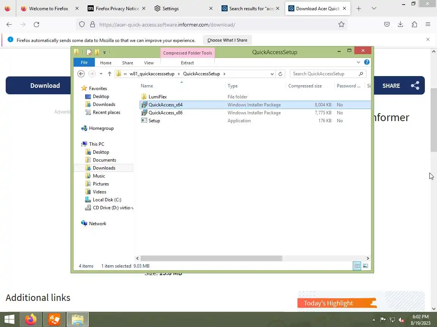Bookmark this page with star icon
This screenshot has height=327, width=437.
tap(341, 25)
